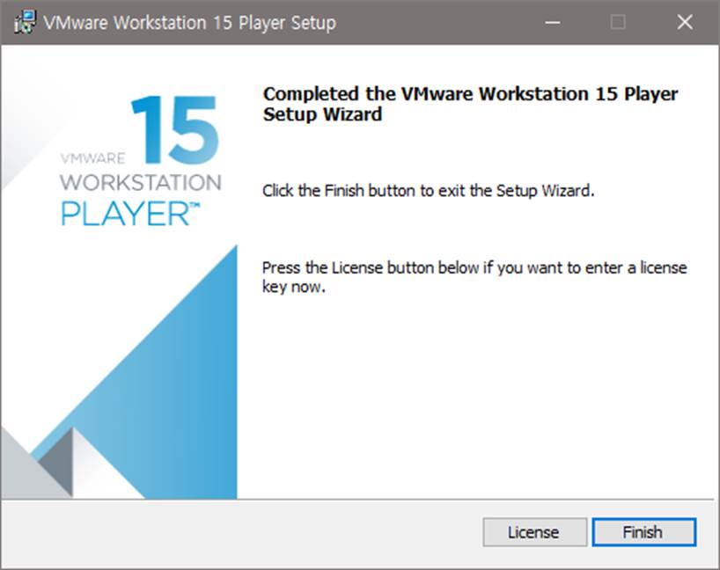
Task: Click the "Click the Finish button to exit" text
Action: (x=429, y=191)
